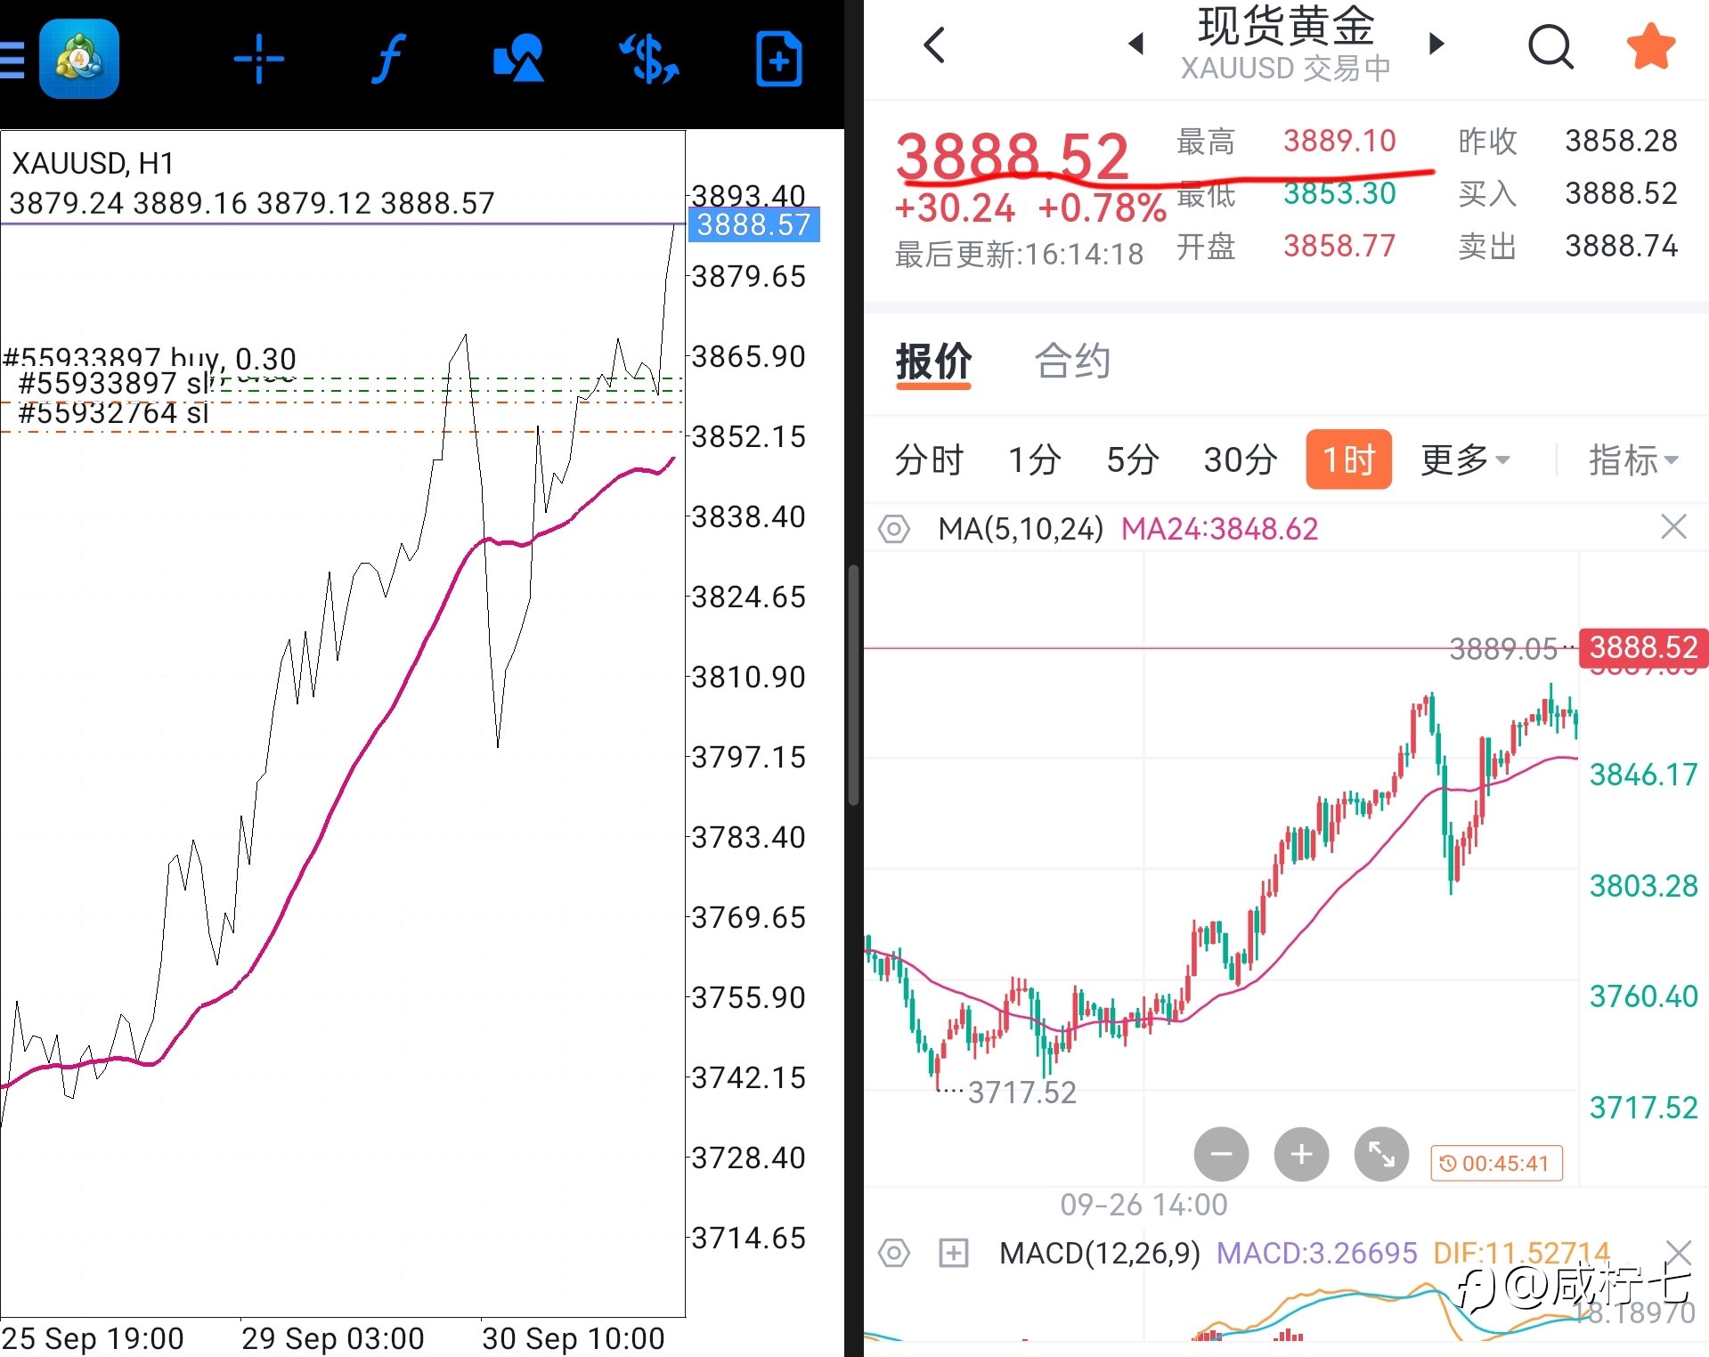
Task: Close the MA indicator row
Action: click(1673, 527)
